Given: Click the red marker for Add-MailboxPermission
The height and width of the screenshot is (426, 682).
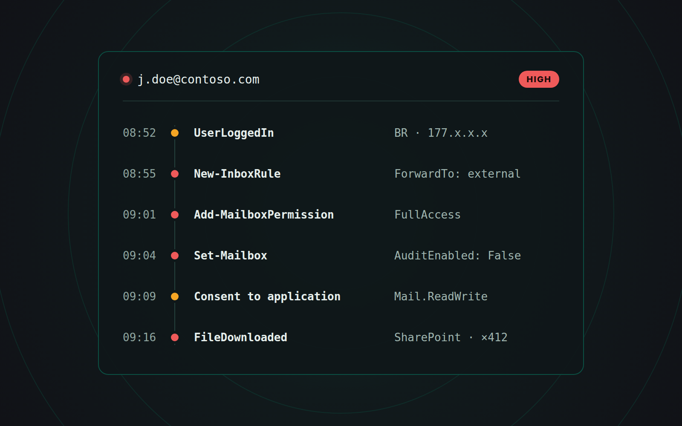Looking at the screenshot, I should click(x=175, y=215).
